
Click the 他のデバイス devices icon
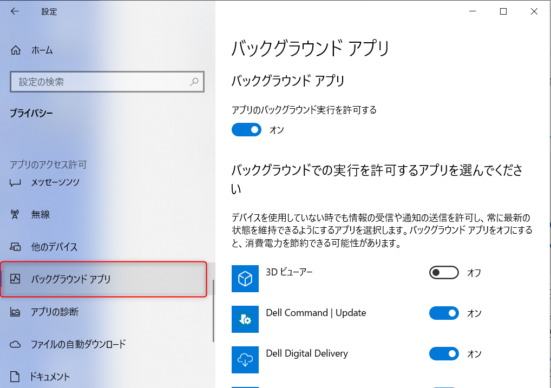[15, 247]
